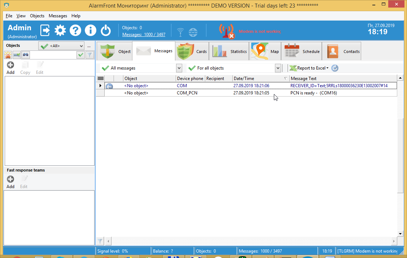This screenshot has width=407, height=258.
Task: Open the Messages menu in menu bar
Action: pos(58,16)
